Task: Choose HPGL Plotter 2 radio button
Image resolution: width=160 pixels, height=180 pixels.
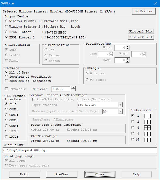Action: tap(6, 37)
